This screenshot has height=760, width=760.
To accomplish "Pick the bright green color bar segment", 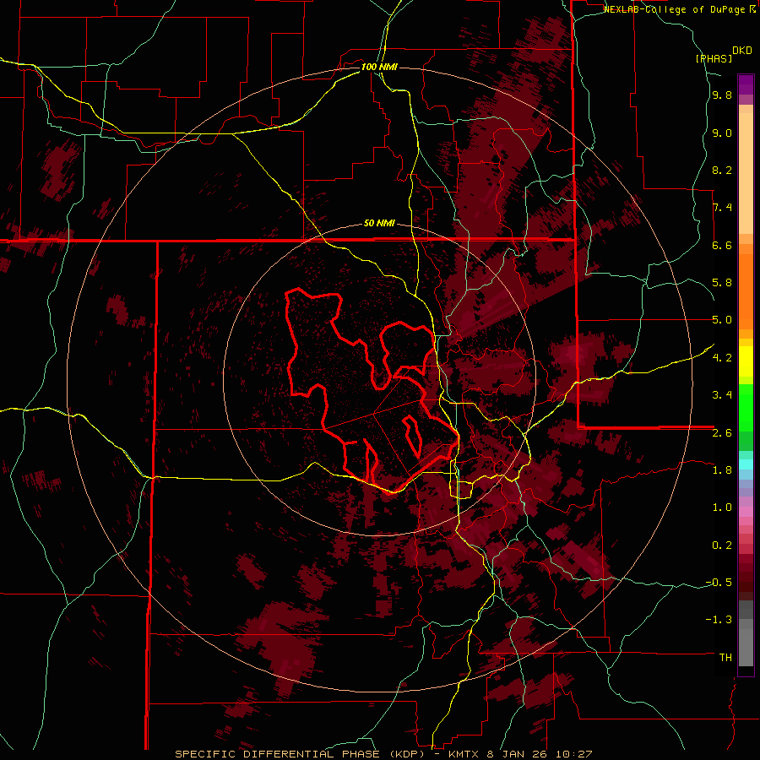I will (x=746, y=406).
